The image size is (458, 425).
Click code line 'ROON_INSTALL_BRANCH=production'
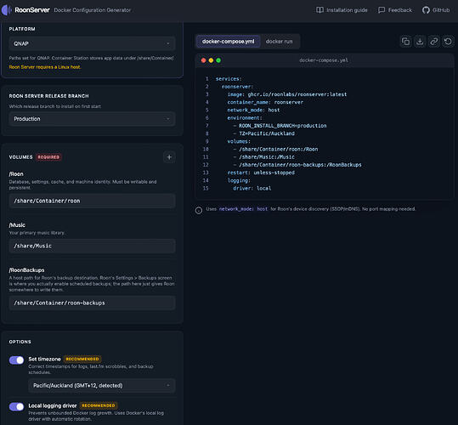point(280,126)
